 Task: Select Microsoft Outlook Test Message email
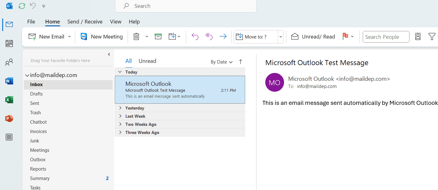(x=180, y=90)
